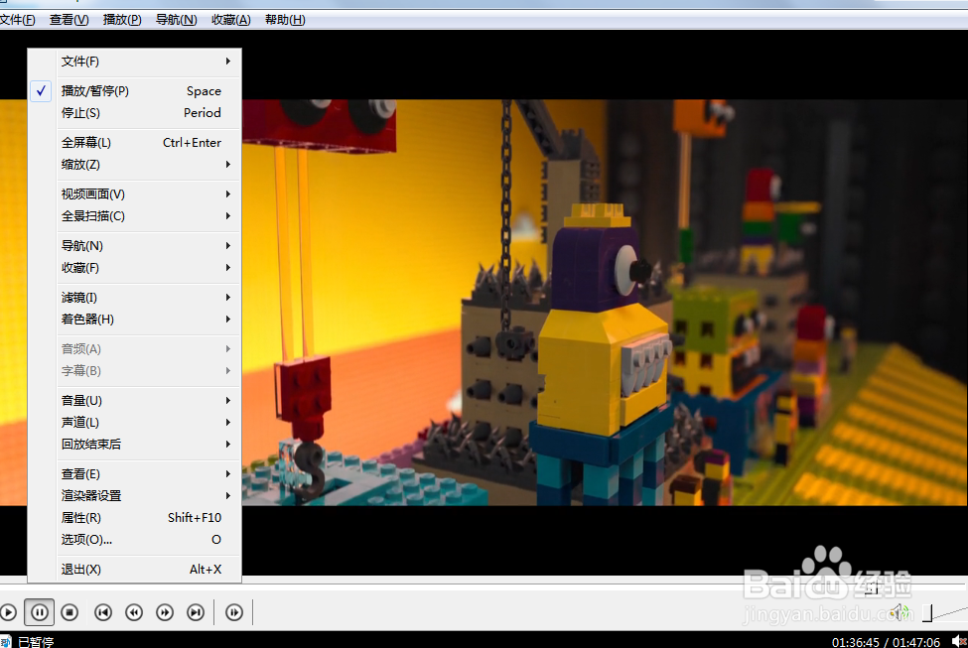The height and width of the screenshot is (648, 968).
Task: Open the 渲染器设置 submenu
Action: [135, 495]
